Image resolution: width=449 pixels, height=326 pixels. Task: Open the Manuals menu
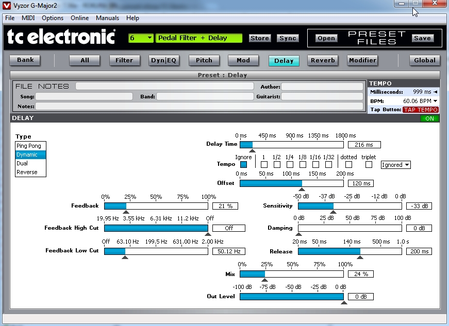coord(107,18)
